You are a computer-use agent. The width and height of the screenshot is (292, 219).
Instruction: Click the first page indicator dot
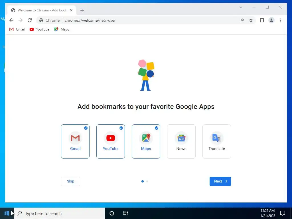[x=143, y=181]
